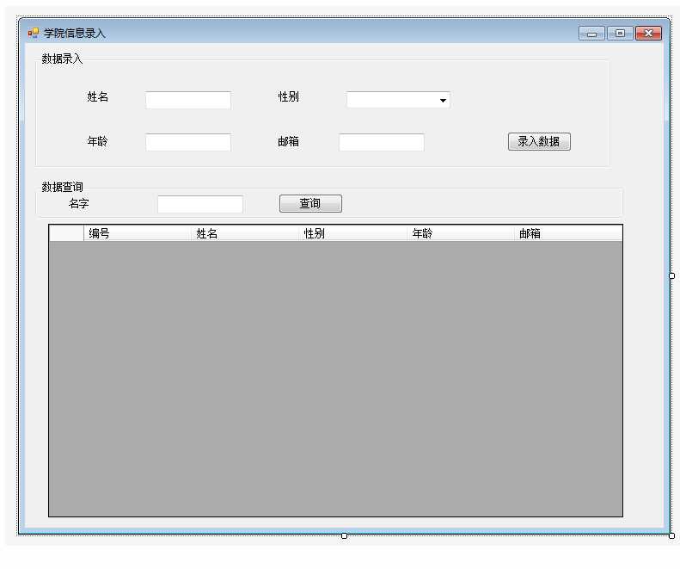Click the 数据查询 group box label
This screenshot has width=680, height=569.
pyautogui.click(x=62, y=187)
